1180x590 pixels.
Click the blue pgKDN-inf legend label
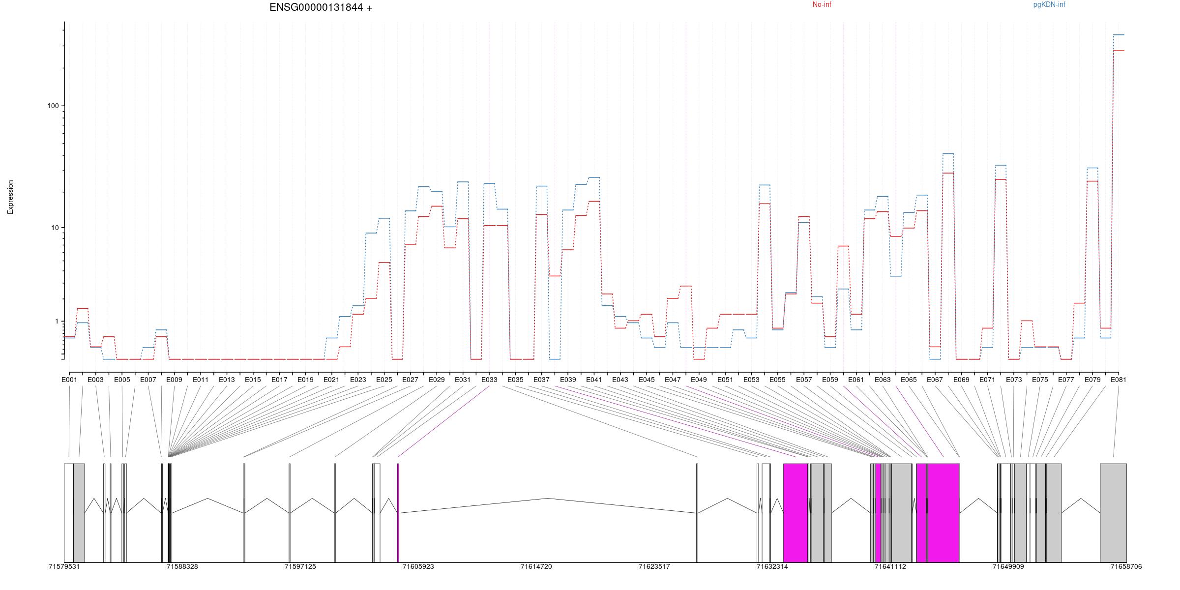[1049, 5]
